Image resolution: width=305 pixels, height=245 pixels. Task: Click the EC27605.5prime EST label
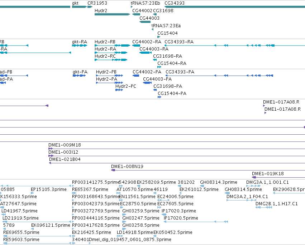pos(175,204)
